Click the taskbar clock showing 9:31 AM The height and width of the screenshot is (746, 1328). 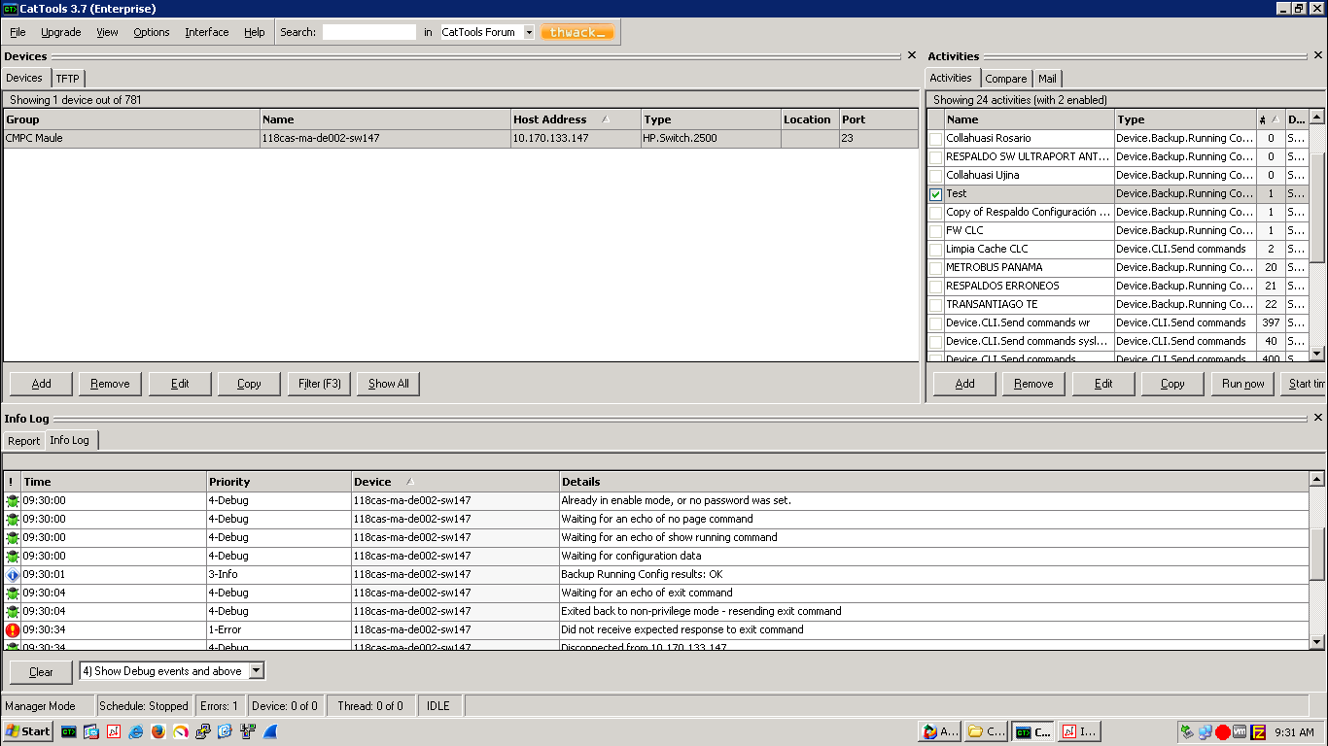(1294, 732)
